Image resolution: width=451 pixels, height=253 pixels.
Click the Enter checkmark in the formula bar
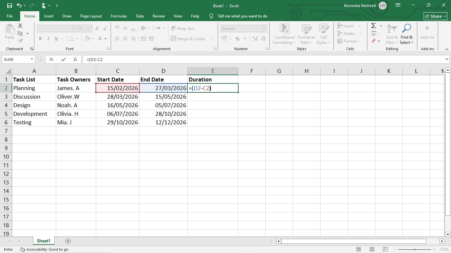[x=63, y=59]
